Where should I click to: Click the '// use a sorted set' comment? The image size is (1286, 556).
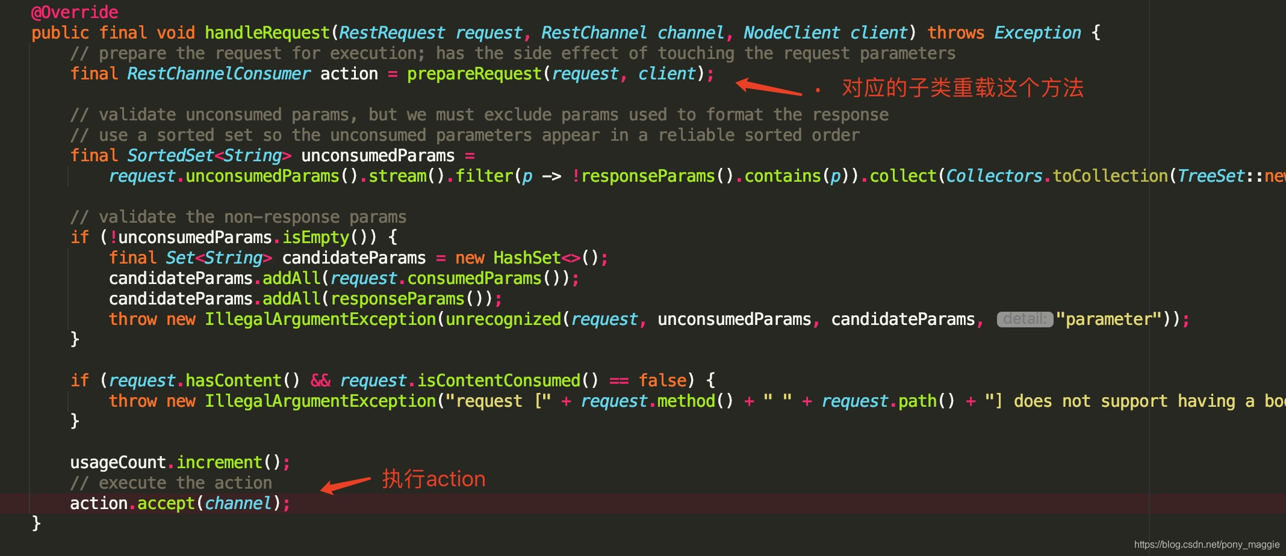(x=465, y=135)
